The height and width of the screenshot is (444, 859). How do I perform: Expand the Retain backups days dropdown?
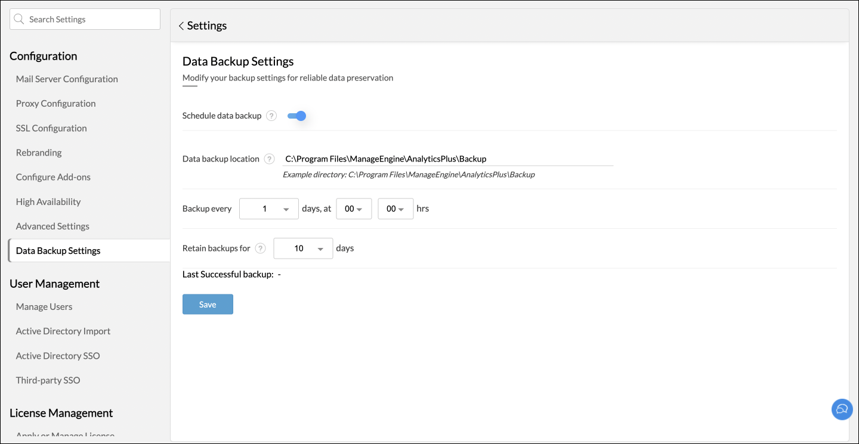coord(303,249)
